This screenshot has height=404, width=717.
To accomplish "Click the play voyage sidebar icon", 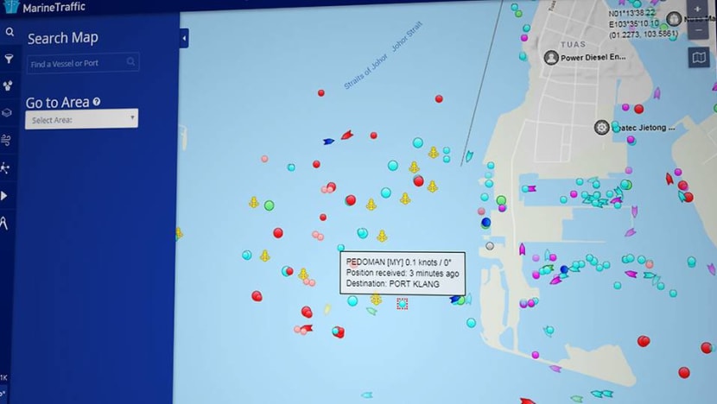I will [x=4, y=196].
